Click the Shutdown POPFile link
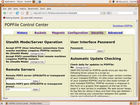 tap(122, 26)
